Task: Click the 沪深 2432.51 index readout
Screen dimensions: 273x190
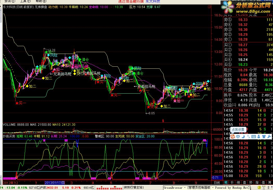Action: point(49,188)
